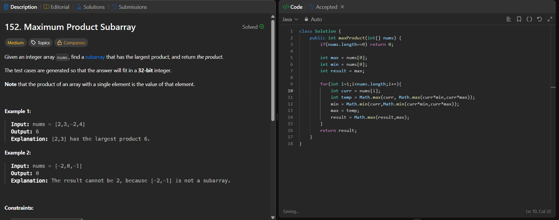Click the Submissions clock icon
Image resolution: width=559 pixels, height=220 pixels.
tap(114, 7)
